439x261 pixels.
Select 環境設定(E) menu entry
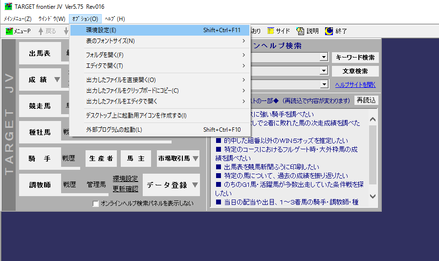[160, 30]
